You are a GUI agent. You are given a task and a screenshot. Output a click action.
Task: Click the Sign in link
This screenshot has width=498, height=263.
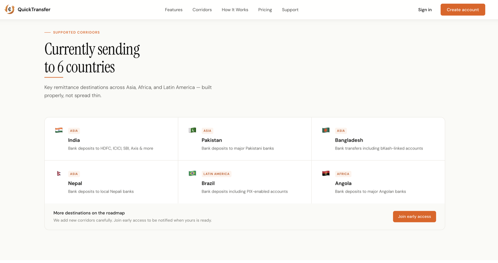click(x=425, y=10)
